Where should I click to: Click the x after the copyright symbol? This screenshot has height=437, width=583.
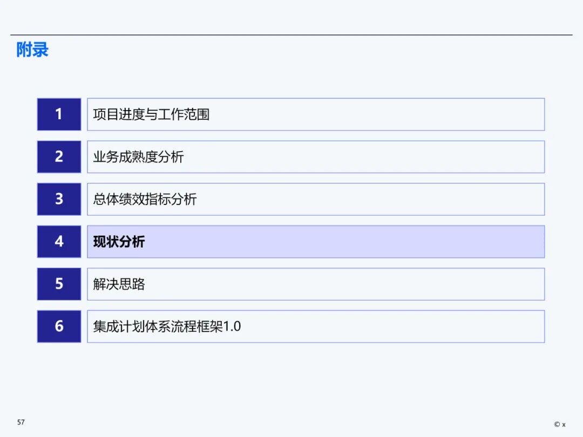pyautogui.click(x=564, y=425)
